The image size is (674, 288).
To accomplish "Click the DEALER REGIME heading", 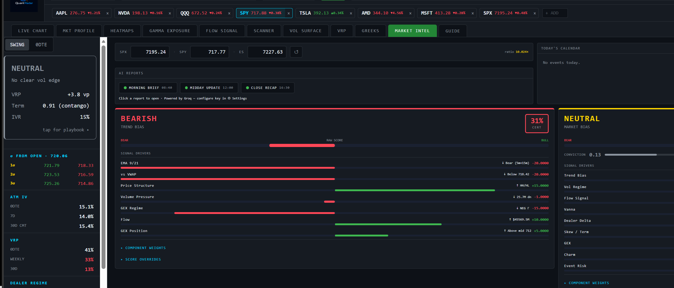I will pyautogui.click(x=29, y=283).
